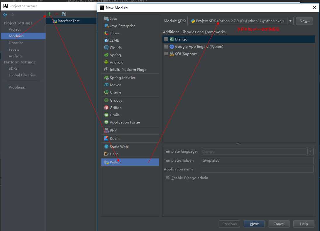The image size is (320, 231).
Task: Select Kotlin module type
Action: click(130, 138)
